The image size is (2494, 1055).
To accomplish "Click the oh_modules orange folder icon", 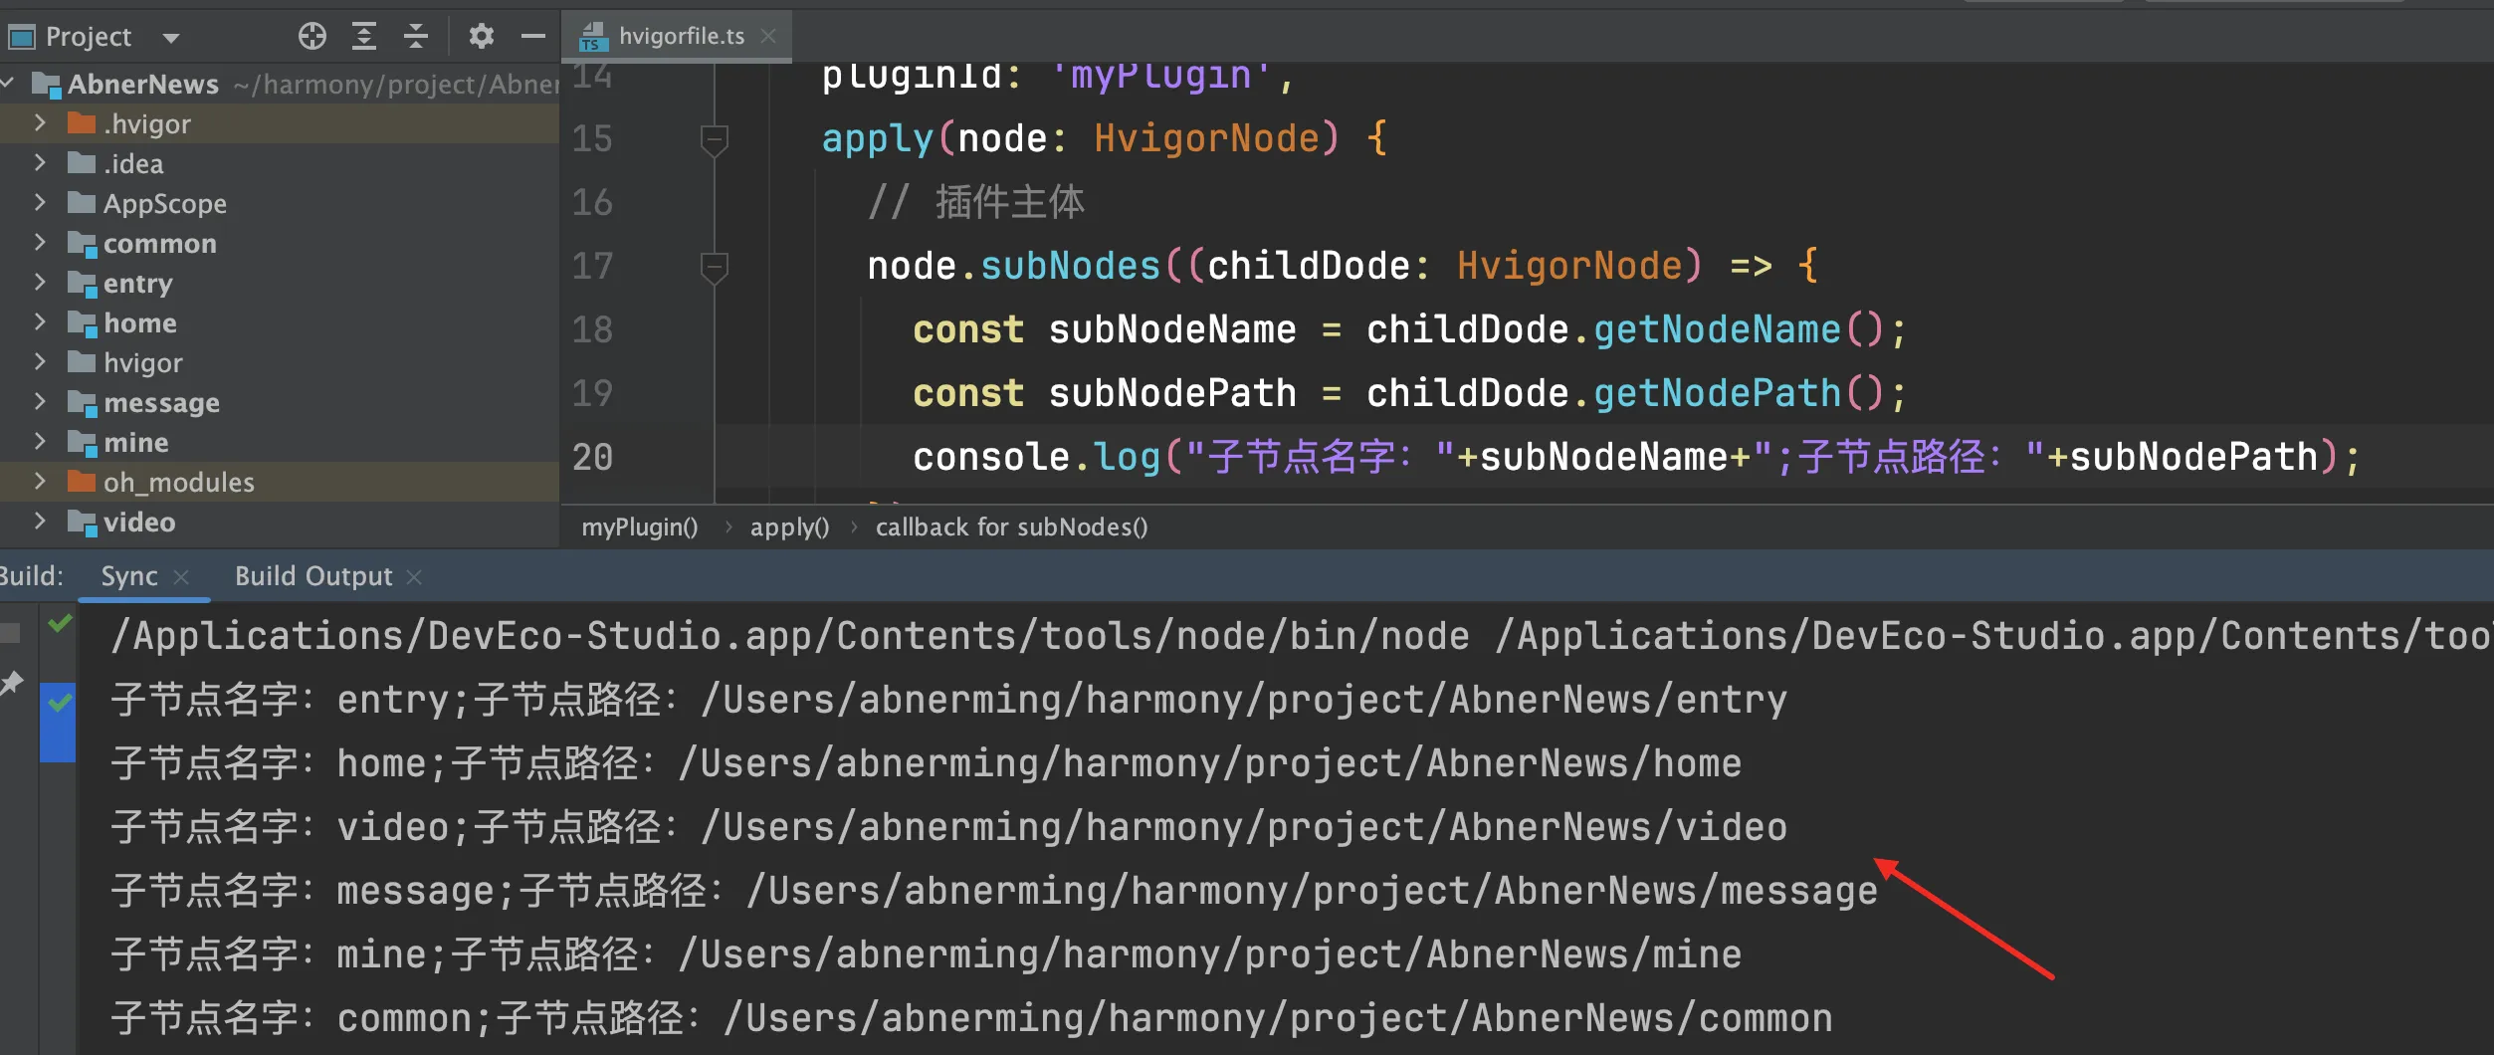I will 82,482.
